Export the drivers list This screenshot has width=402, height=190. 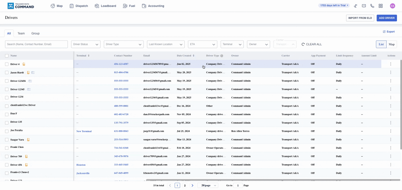click(x=389, y=32)
